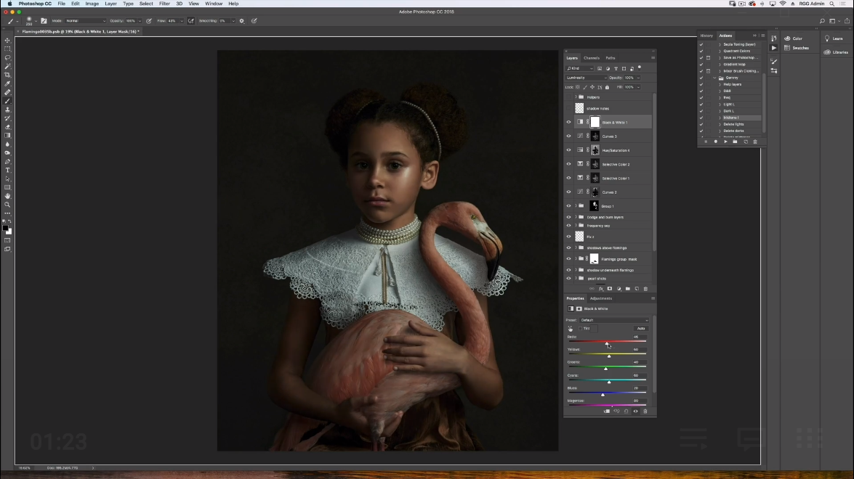Open the Luminosity blend mode dropdown
854x479 pixels.
(x=586, y=78)
